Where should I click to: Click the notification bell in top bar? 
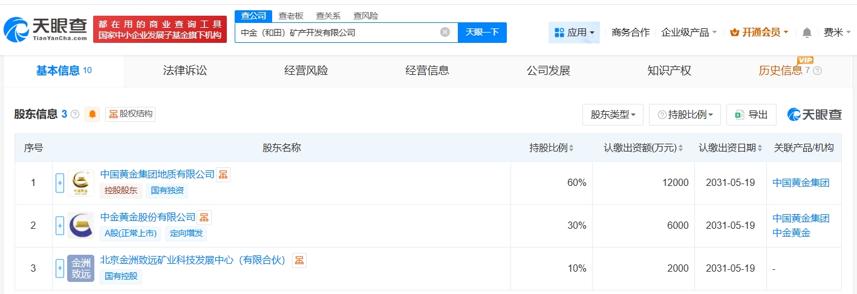point(807,33)
